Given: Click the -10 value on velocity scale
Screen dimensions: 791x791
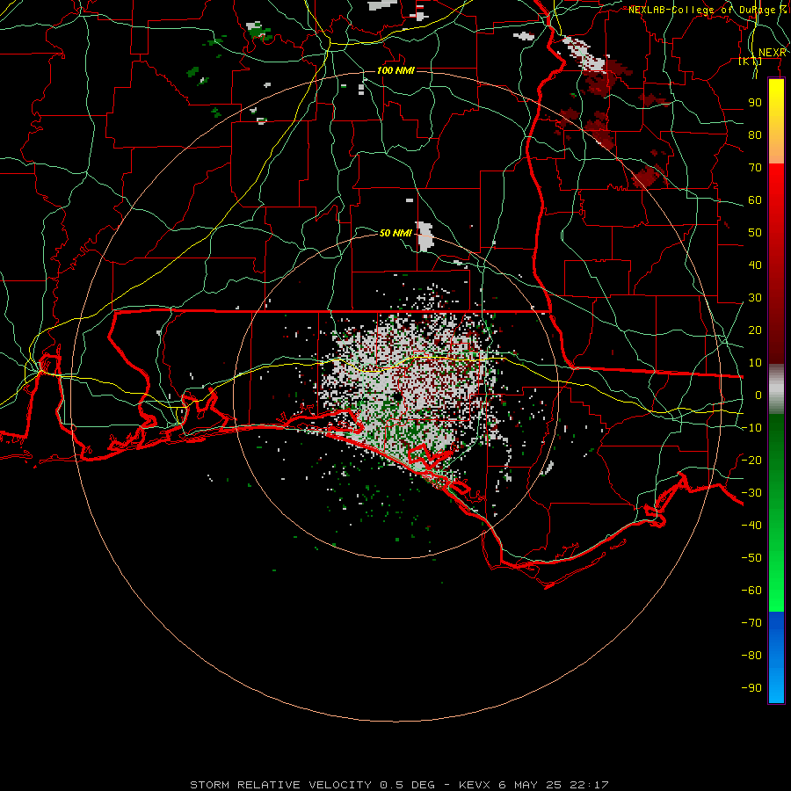Looking at the screenshot, I should (751, 428).
